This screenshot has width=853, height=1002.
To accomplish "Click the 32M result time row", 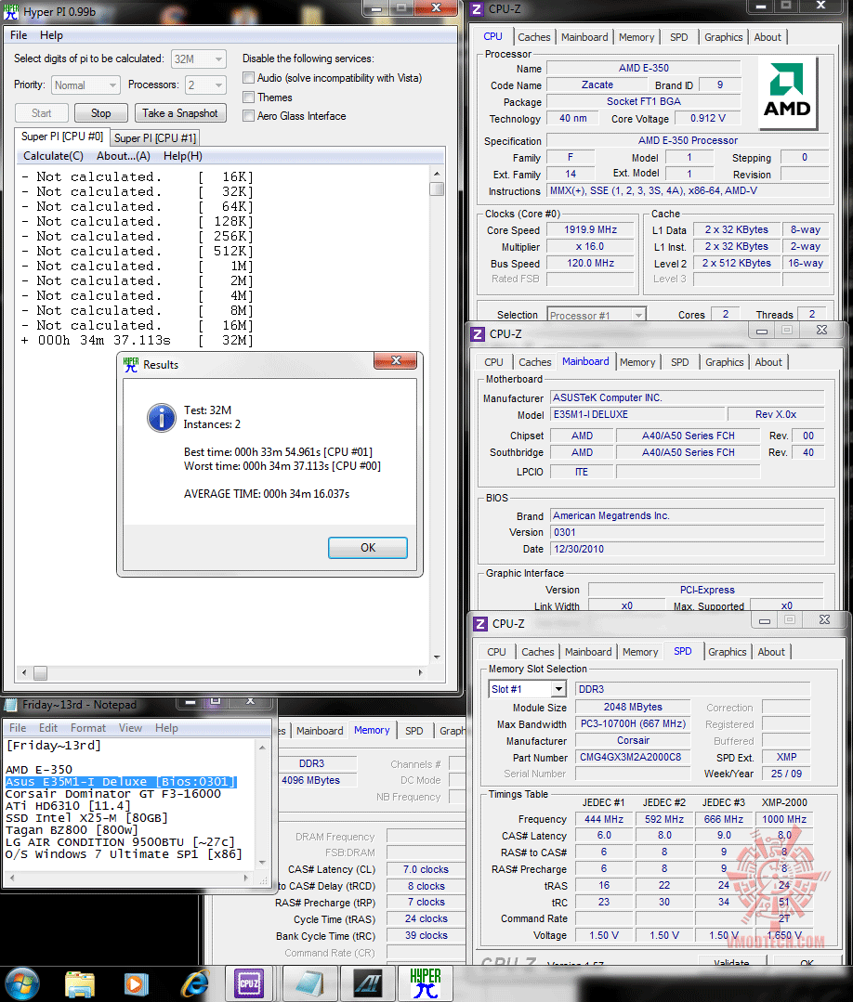I will click(x=138, y=340).
